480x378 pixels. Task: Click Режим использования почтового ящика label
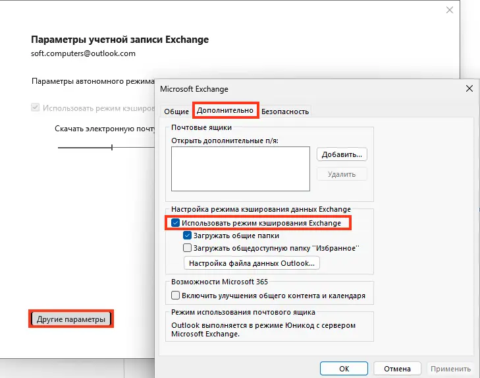point(243,312)
